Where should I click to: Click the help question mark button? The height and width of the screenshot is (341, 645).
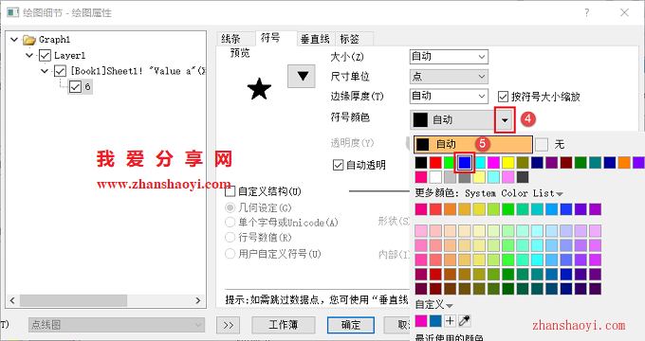tap(586, 12)
